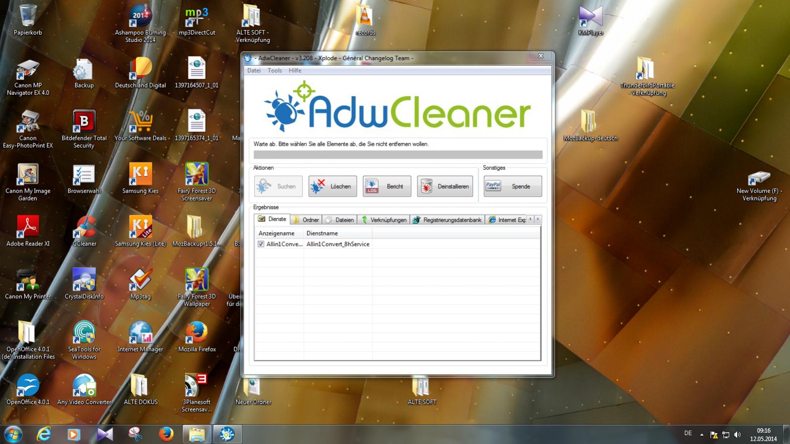Viewport: 790px width, 444px height.
Task: Select the Samsung Kies icon
Action: coord(140,179)
